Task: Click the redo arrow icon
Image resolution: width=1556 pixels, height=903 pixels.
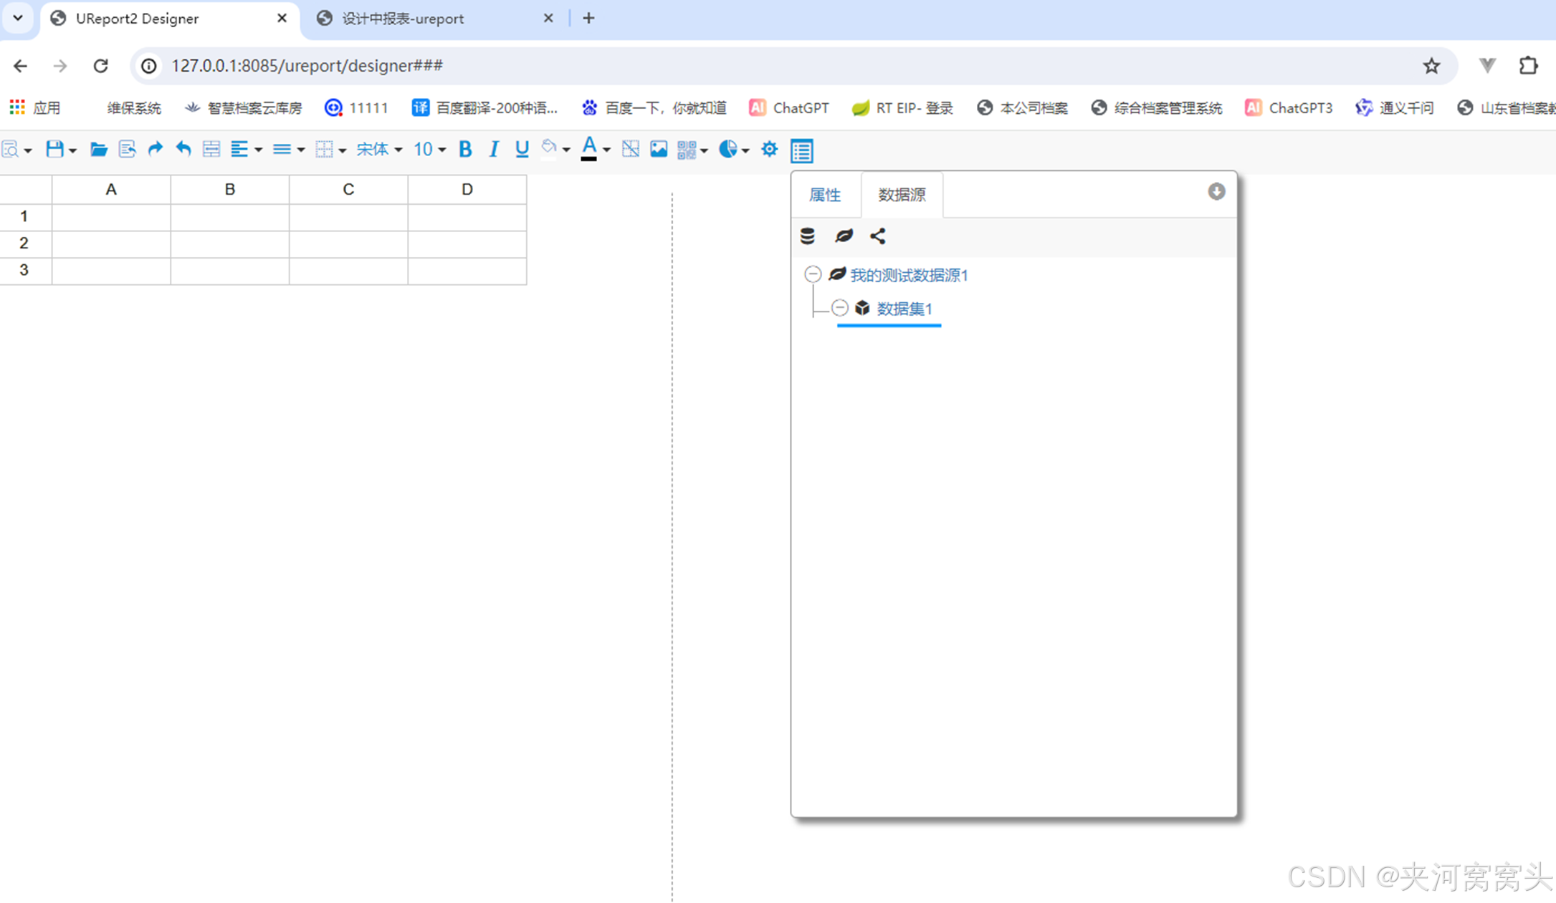Action: point(155,149)
